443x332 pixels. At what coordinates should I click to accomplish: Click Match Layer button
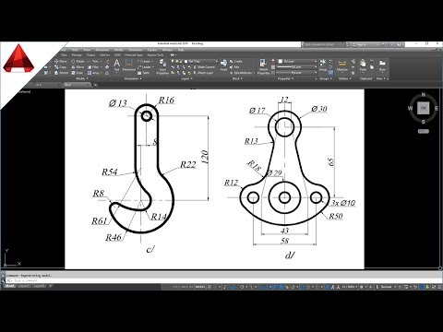pyautogui.click(x=203, y=73)
